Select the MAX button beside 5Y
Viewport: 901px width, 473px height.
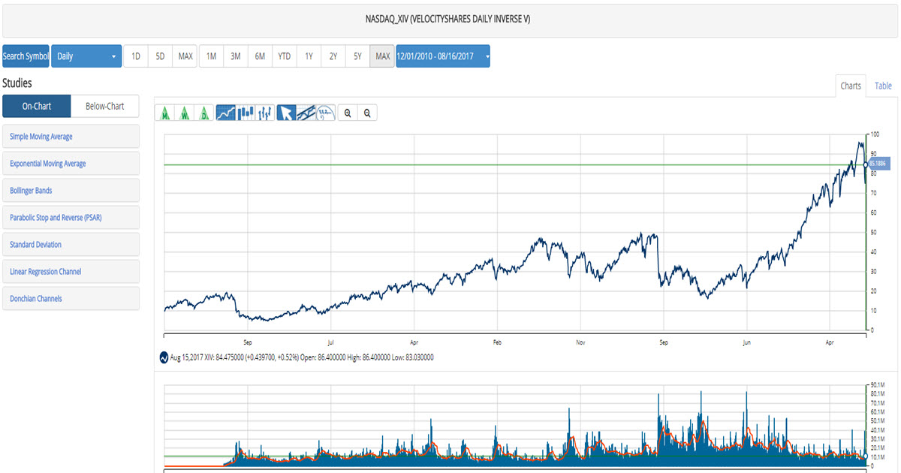point(383,56)
